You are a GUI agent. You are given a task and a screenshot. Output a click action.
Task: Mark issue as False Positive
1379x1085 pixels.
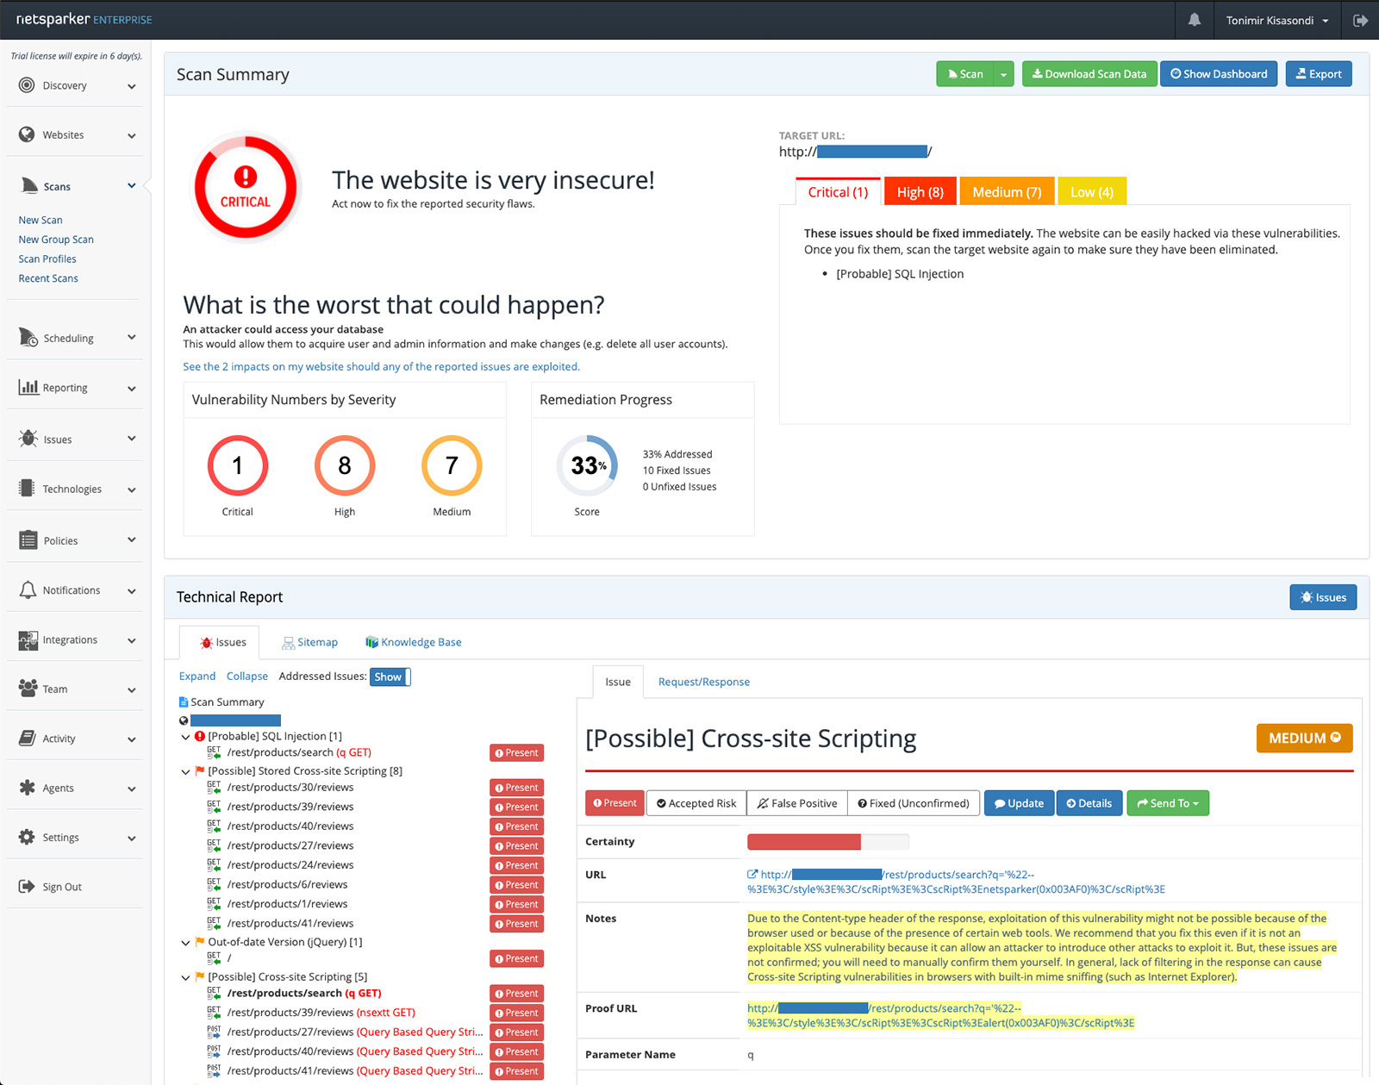tap(797, 803)
